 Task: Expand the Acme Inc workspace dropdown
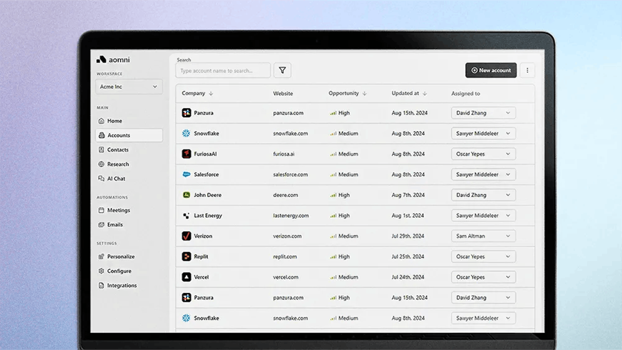129,87
